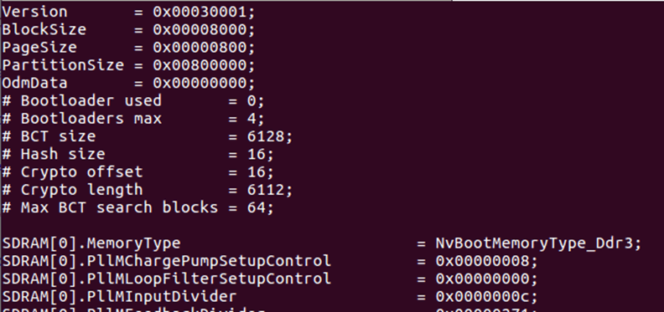Click the BlockSize line text
664x312 pixels.
pyautogui.click(x=129, y=29)
